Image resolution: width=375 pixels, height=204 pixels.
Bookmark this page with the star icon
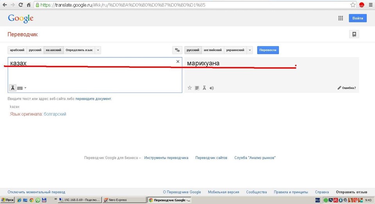point(353,5)
